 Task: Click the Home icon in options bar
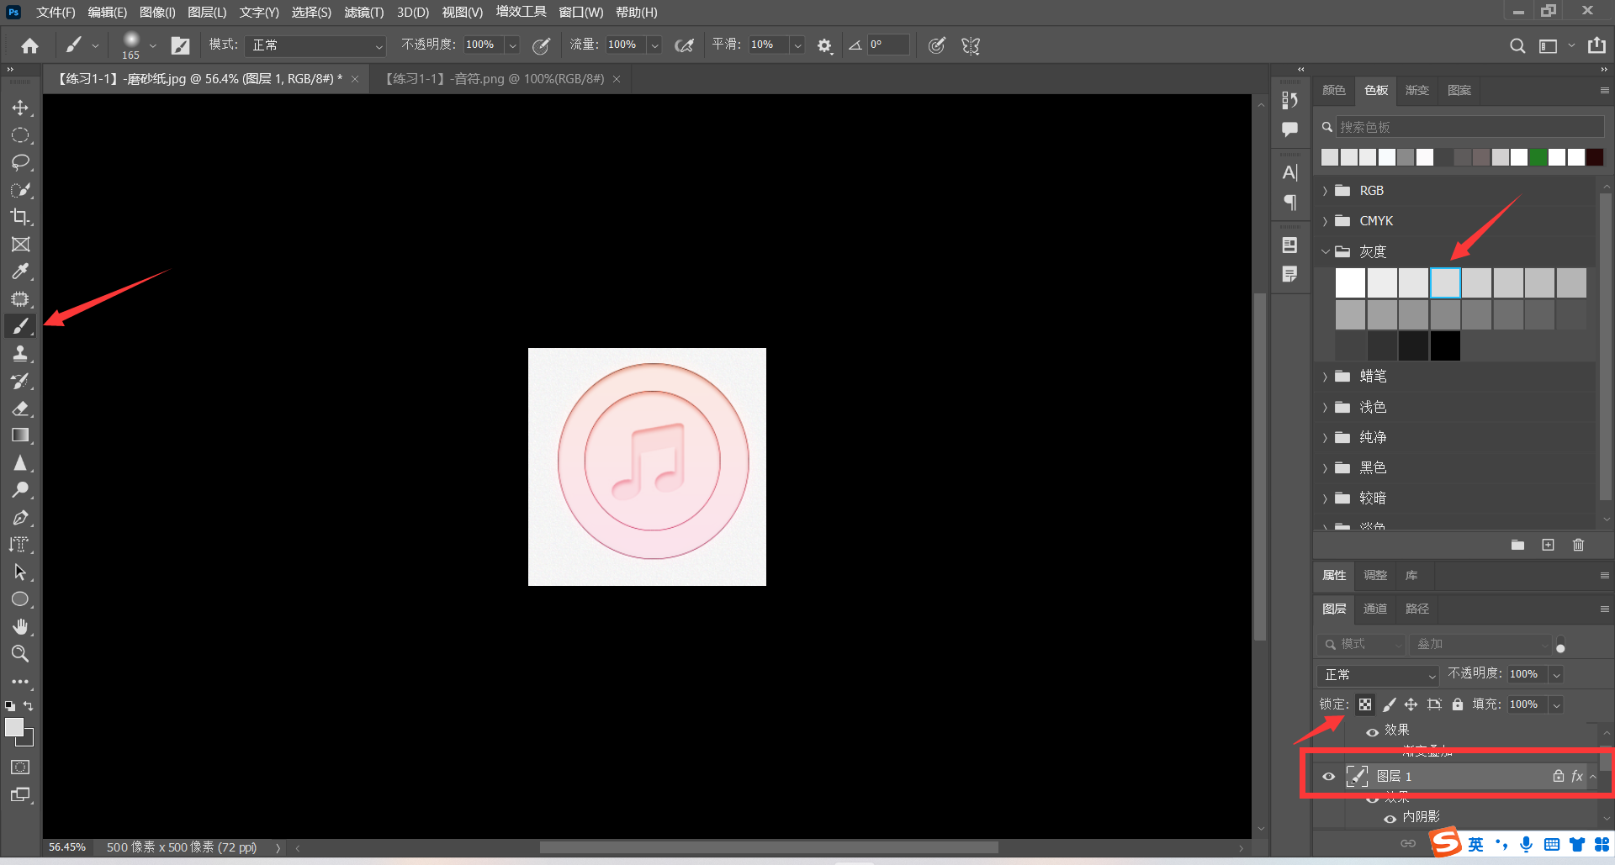point(30,45)
